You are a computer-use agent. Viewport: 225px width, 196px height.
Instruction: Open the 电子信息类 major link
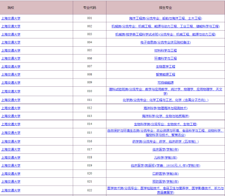165,43
